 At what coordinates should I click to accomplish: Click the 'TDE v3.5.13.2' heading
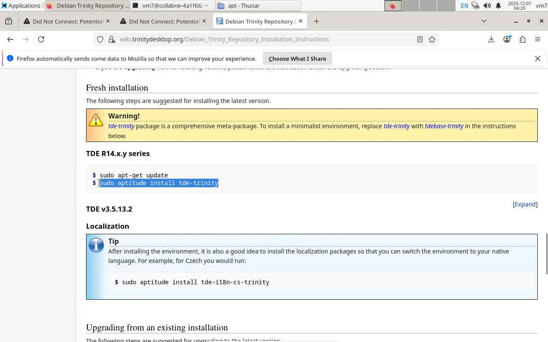click(x=109, y=209)
